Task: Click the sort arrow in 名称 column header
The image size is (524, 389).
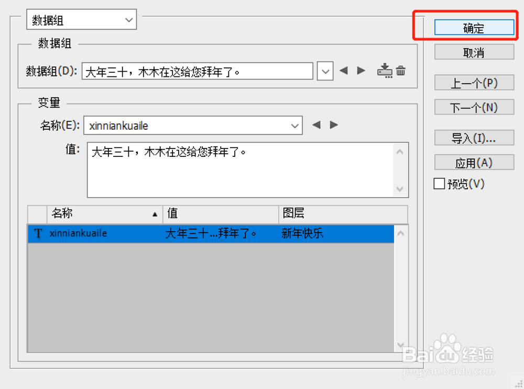Action: tap(155, 214)
